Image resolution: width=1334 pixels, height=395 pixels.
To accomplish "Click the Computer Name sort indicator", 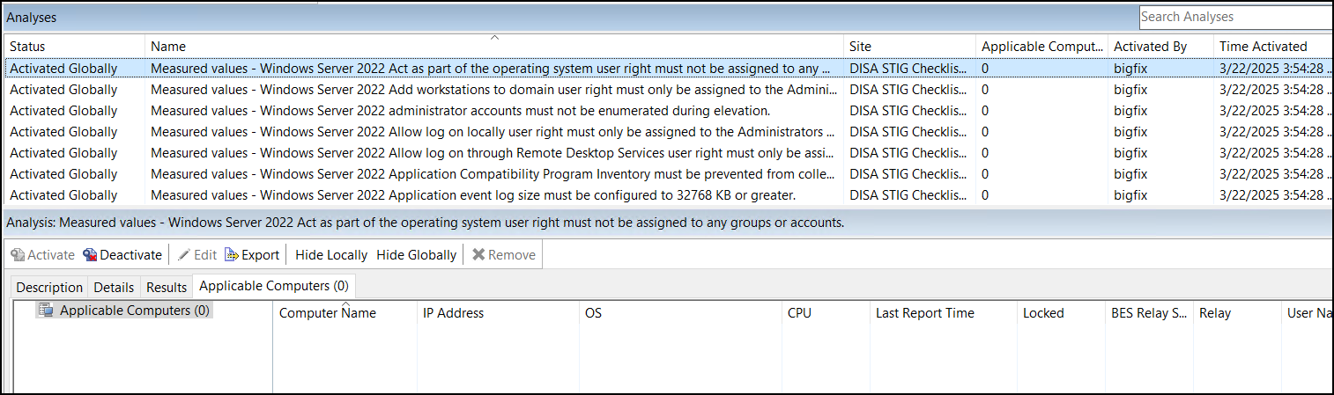I will (x=345, y=304).
